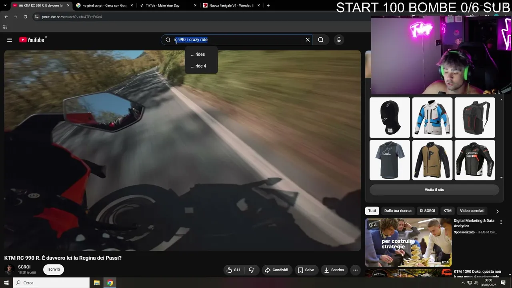Open more actions for the video
Screen dimensions: 512x288
coord(355,270)
